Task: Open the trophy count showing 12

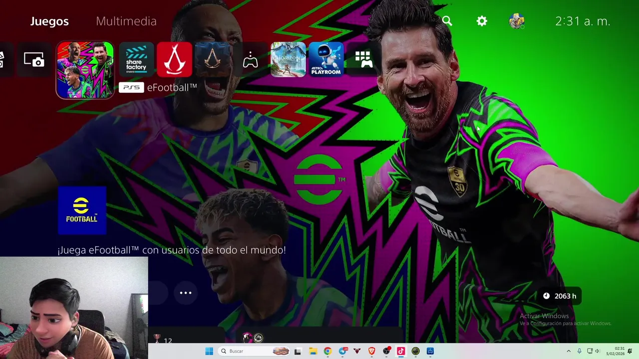Action: point(163,340)
